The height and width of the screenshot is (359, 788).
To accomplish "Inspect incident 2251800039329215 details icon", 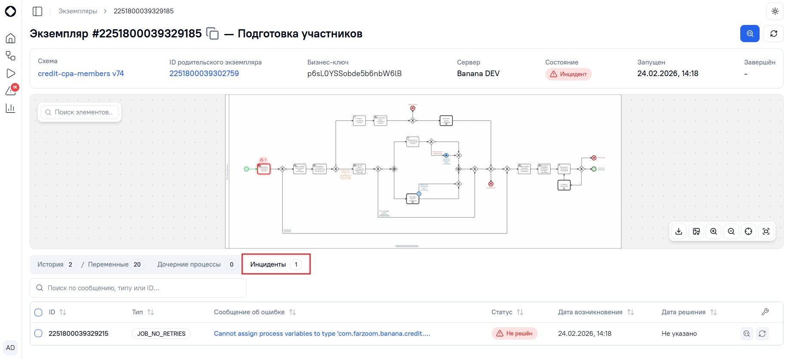I will click(x=747, y=334).
